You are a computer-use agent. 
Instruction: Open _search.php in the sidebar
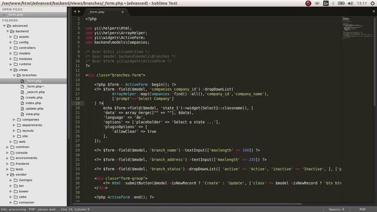pos(35,92)
